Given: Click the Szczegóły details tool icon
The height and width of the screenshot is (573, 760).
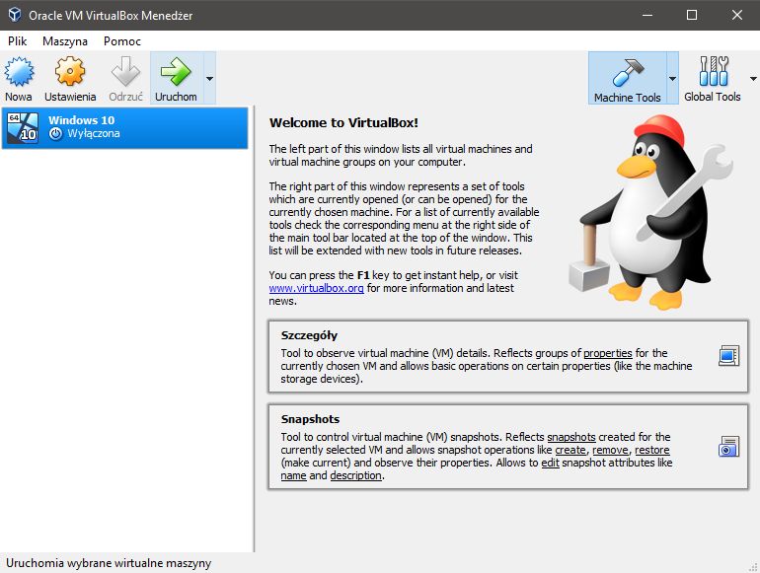Looking at the screenshot, I should point(728,356).
